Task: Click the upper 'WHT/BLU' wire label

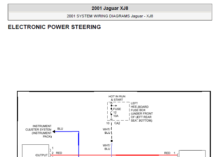Action: [107, 131]
